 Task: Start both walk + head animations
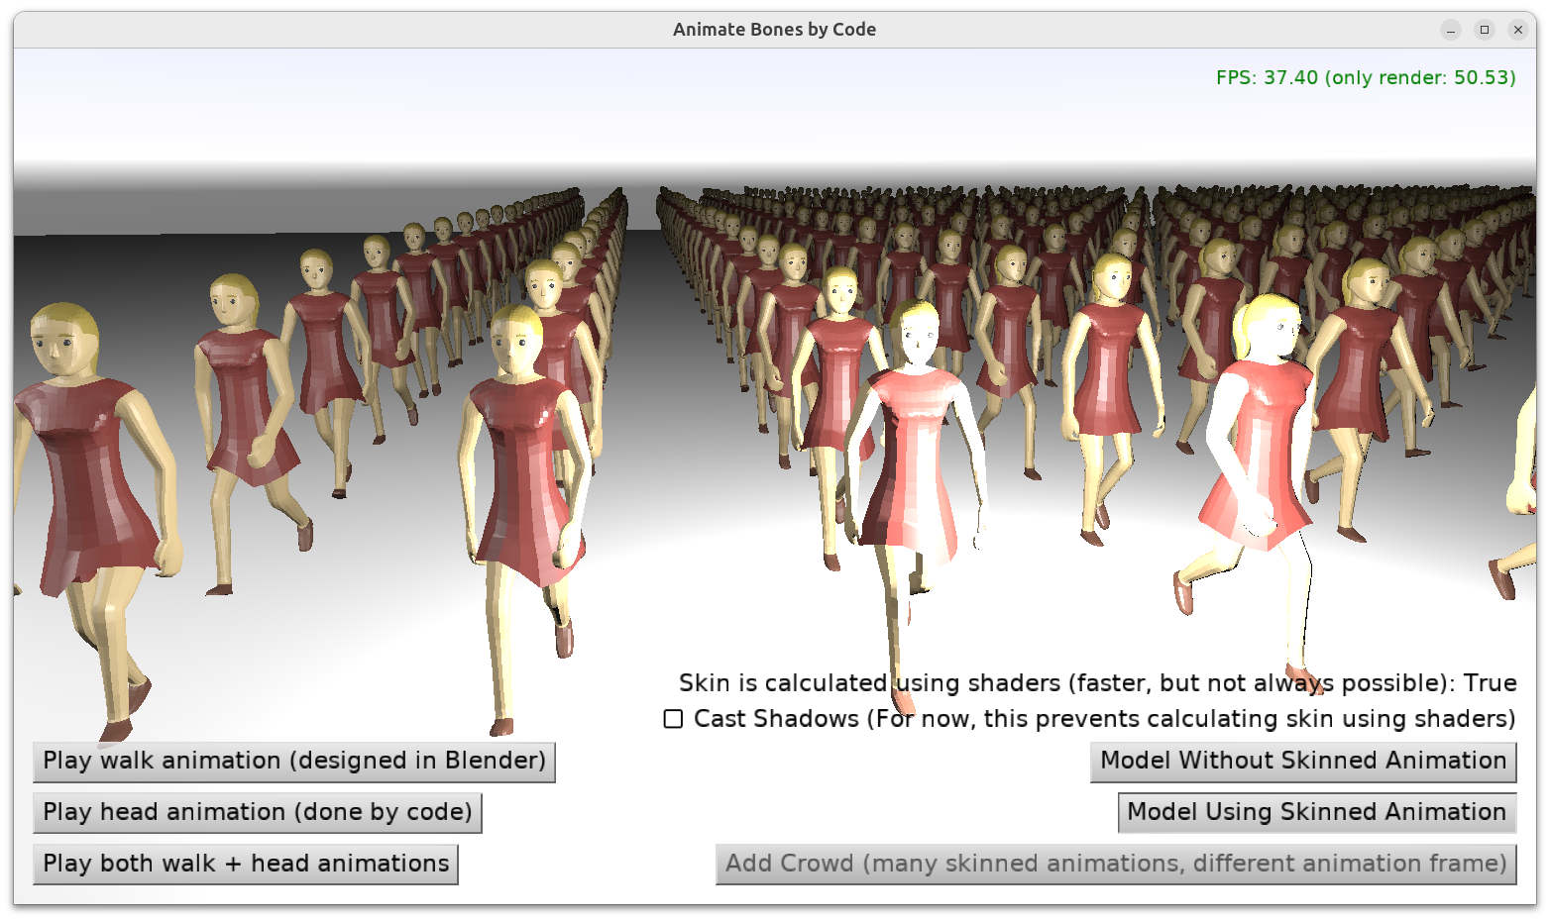246,865
